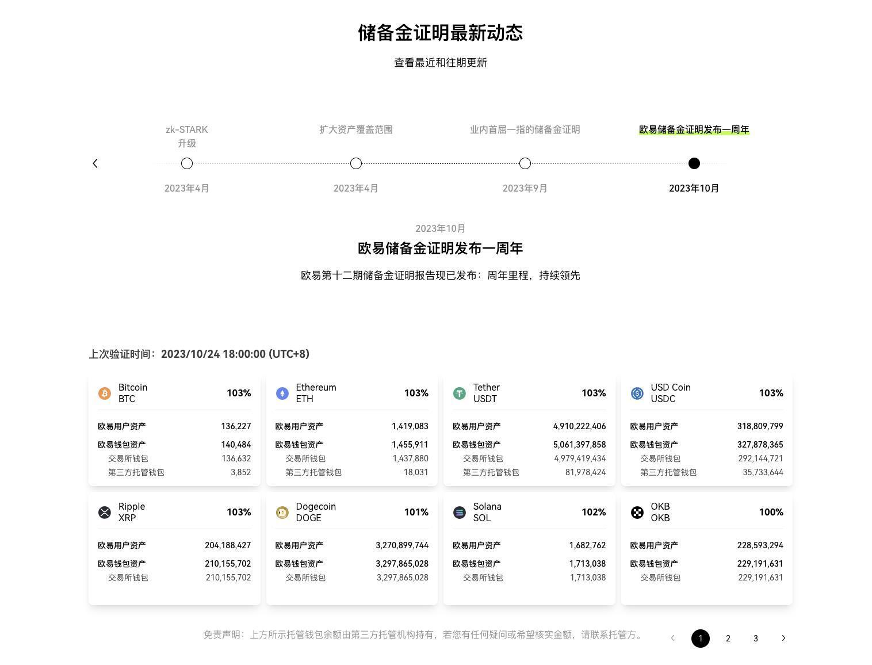The width and height of the screenshot is (872, 665).
Task: Click Ripple user assets value 204,188,427
Action: [x=228, y=546]
